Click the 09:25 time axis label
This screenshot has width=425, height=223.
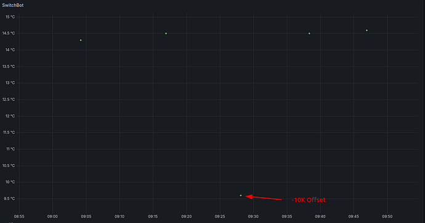click(x=220, y=216)
